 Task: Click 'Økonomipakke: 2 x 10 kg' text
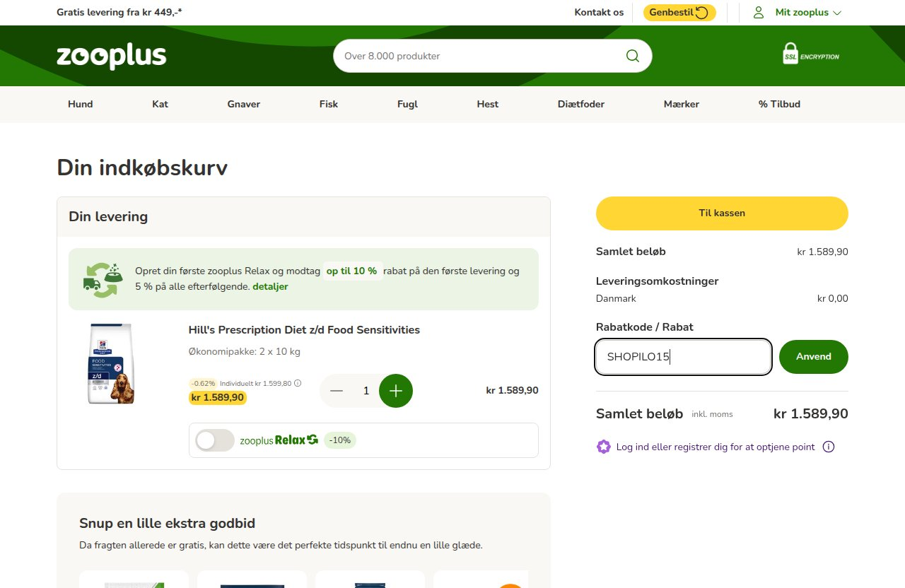click(245, 352)
